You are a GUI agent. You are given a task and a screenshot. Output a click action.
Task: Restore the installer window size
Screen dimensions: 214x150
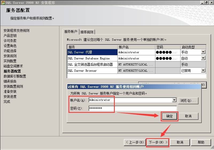[206, 2]
